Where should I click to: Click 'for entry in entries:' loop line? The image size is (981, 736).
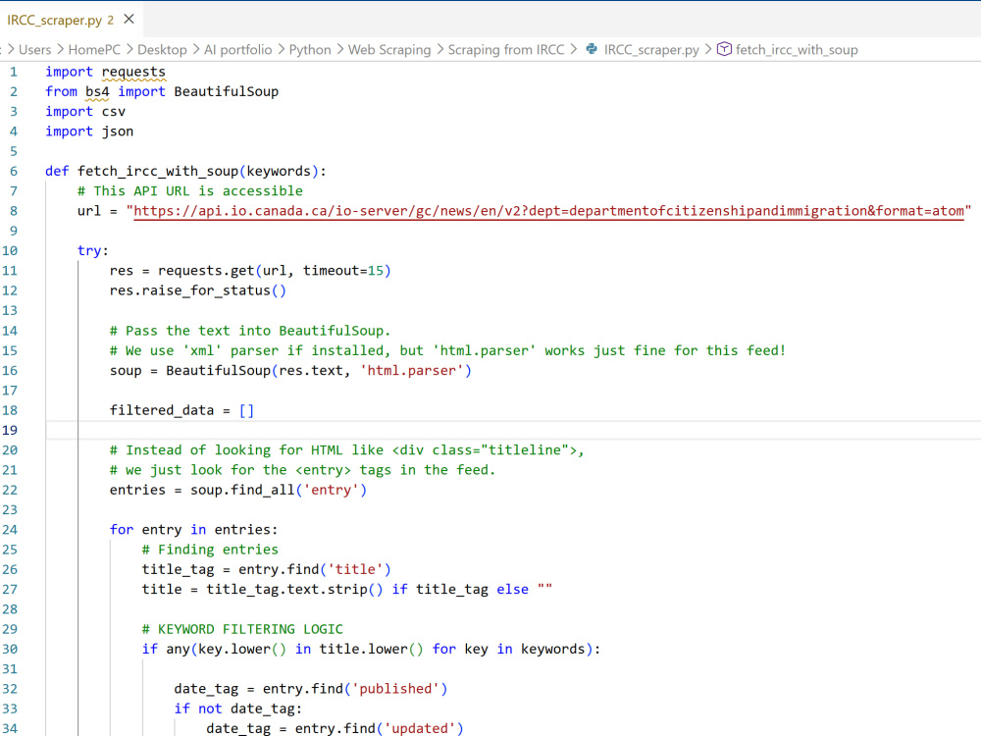click(x=193, y=530)
